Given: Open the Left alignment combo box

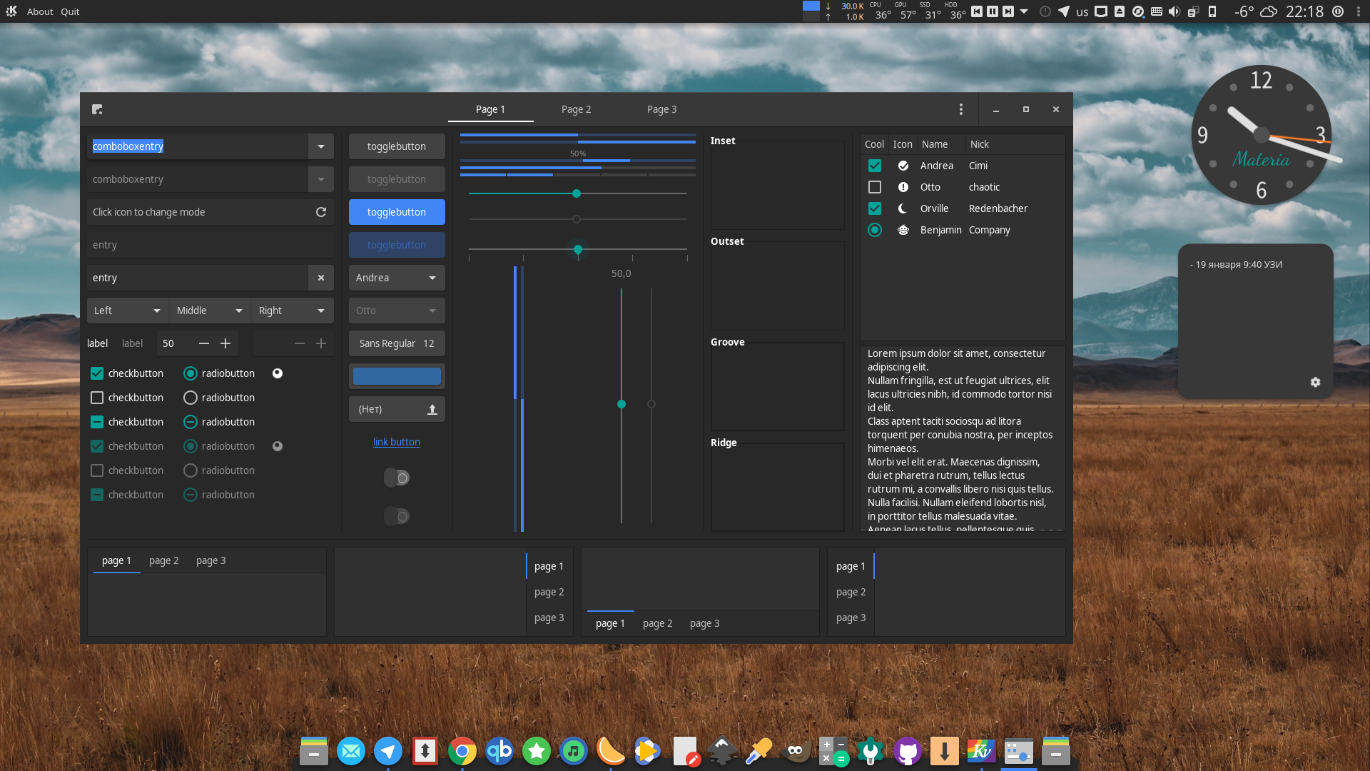Looking at the screenshot, I should (x=127, y=311).
